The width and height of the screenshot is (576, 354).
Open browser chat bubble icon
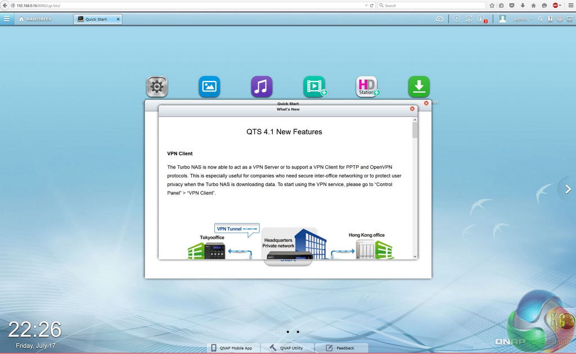[544, 6]
